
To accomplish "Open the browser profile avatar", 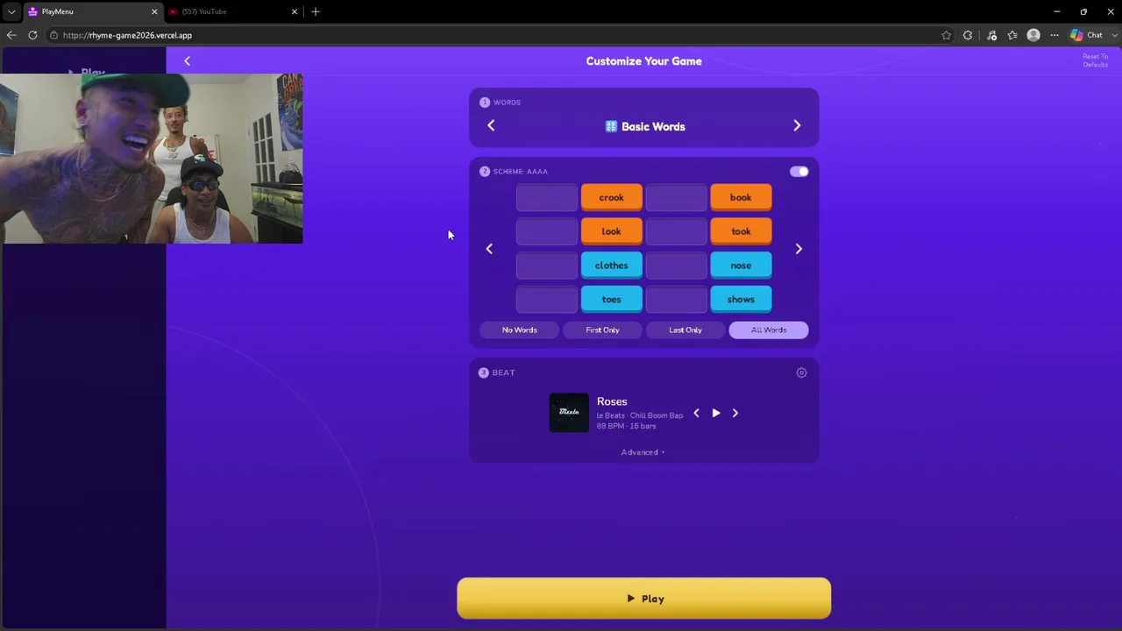I will pyautogui.click(x=1033, y=35).
